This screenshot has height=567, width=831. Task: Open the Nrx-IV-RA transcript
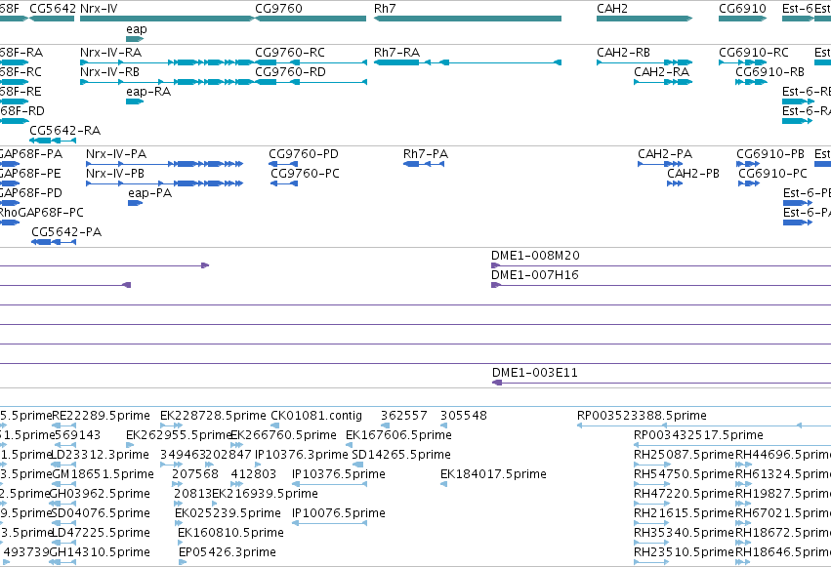pyautogui.click(x=168, y=62)
